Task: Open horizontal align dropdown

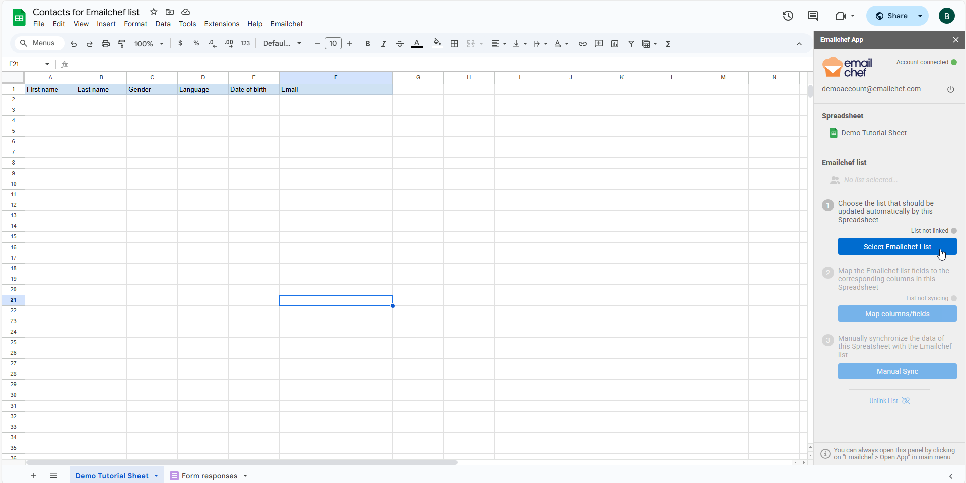Action: pos(499,44)
